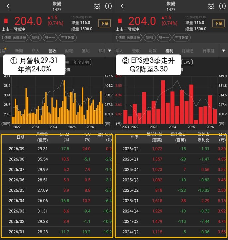Click 月營收 column header

point(42,137)
